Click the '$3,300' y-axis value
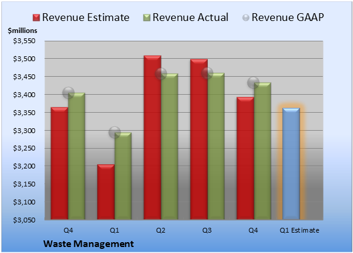Screen dimensions: 353x253 point(24,131)
